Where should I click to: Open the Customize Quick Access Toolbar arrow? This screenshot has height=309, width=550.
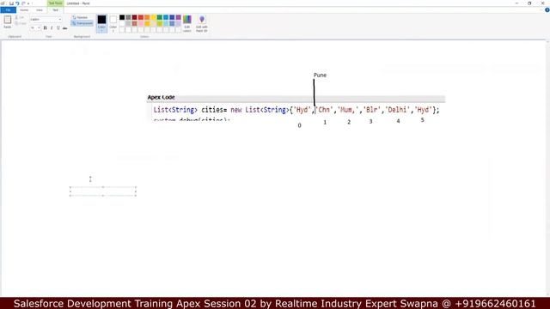point(28,3)
